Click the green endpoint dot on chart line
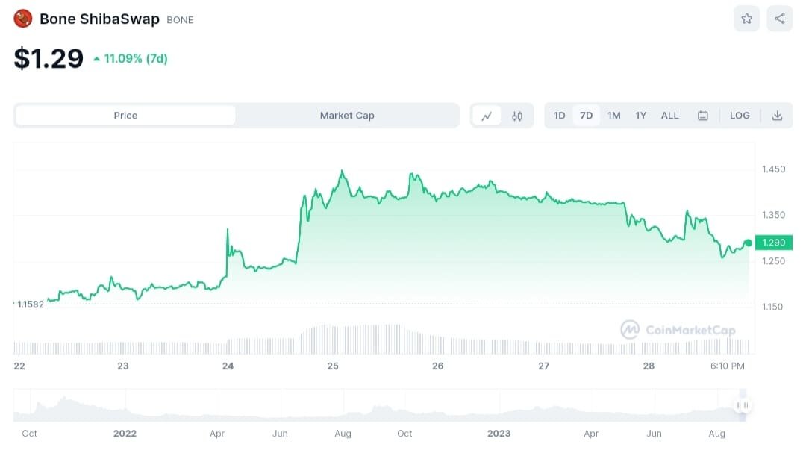Viewport: 806px width, 456px height. tap(749, 243)
